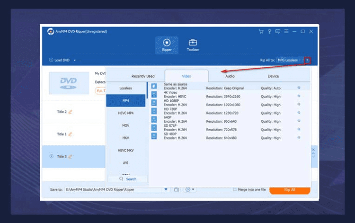Click the Rip All button
This screenshot has height=223, width=355.
tap(290, 190)
